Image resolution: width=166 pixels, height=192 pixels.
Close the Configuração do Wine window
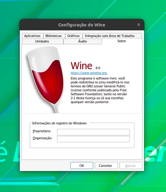[x=139, y=25]
